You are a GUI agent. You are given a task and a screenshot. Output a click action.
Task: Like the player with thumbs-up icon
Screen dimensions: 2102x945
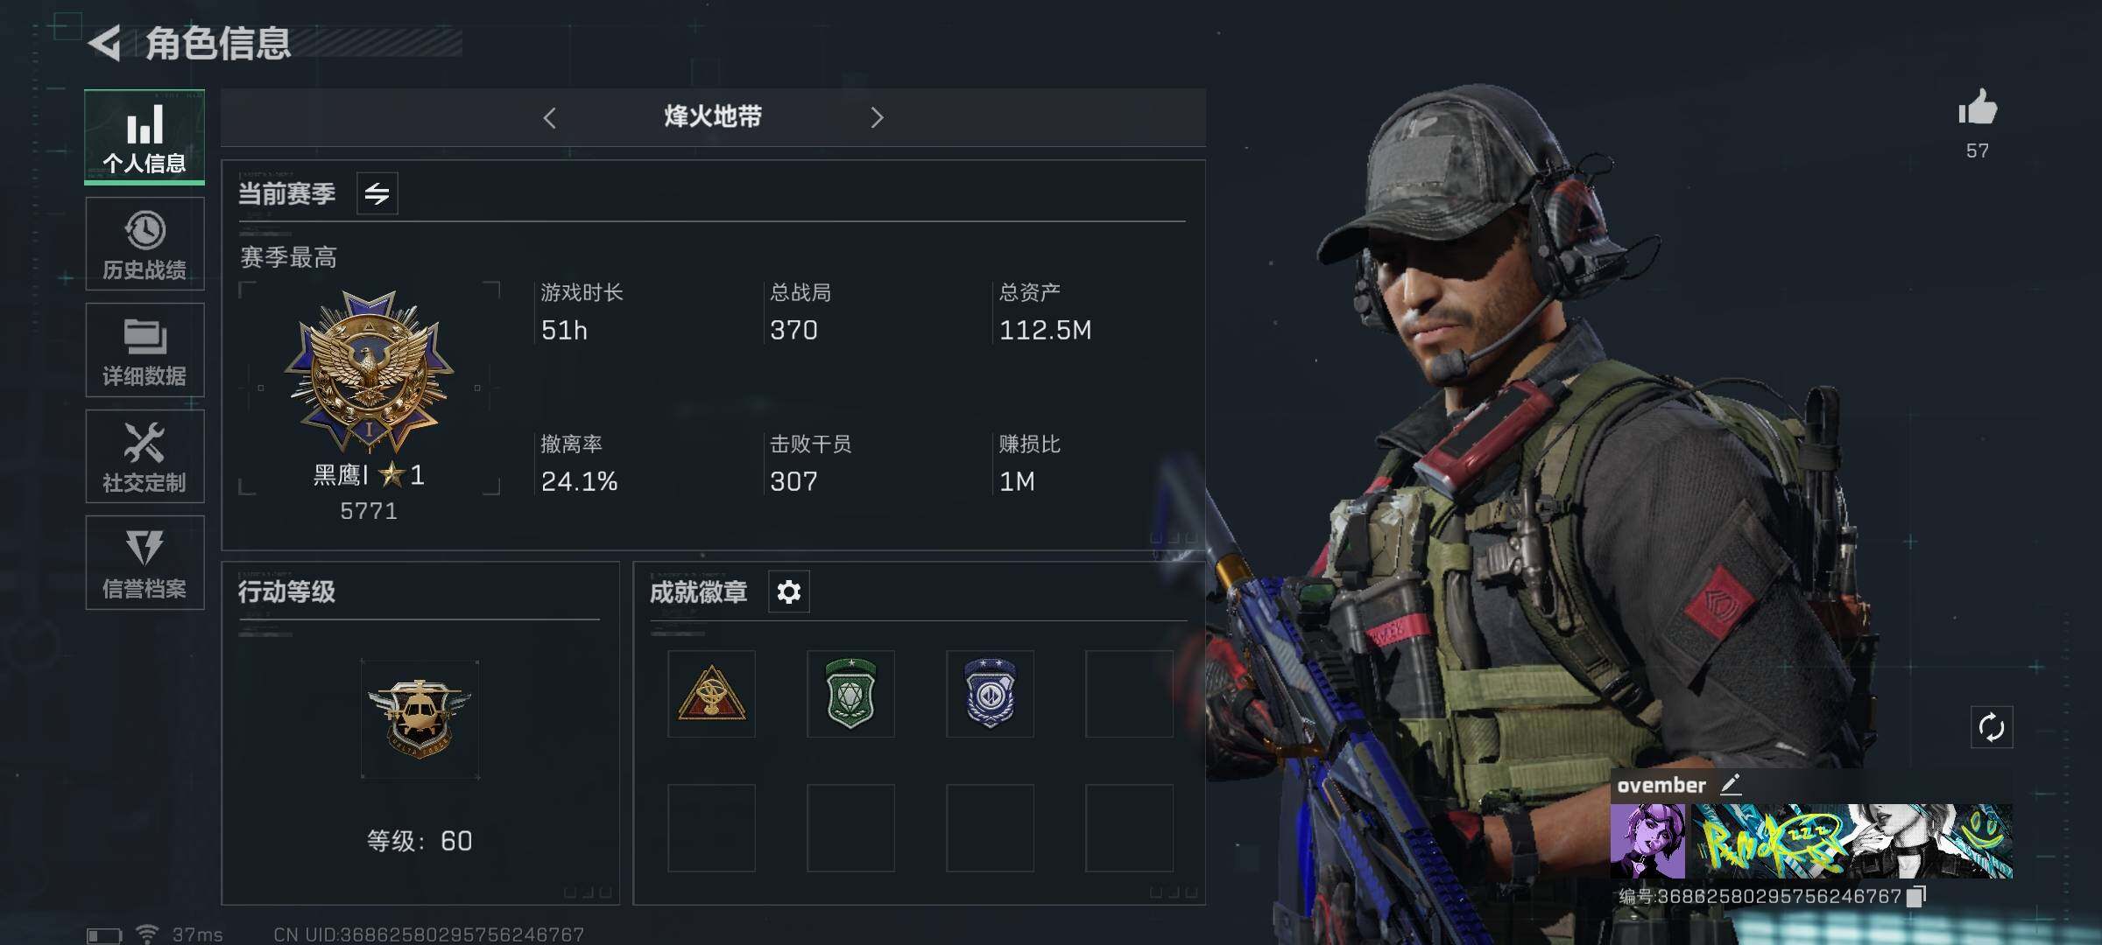coord(1978,108)
